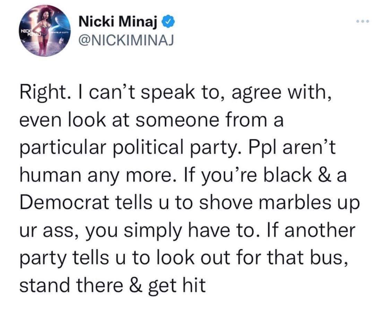The image size is (390, 316).
Task: Open the more actions menu for this tweet
Action: [x=362, y=21]
